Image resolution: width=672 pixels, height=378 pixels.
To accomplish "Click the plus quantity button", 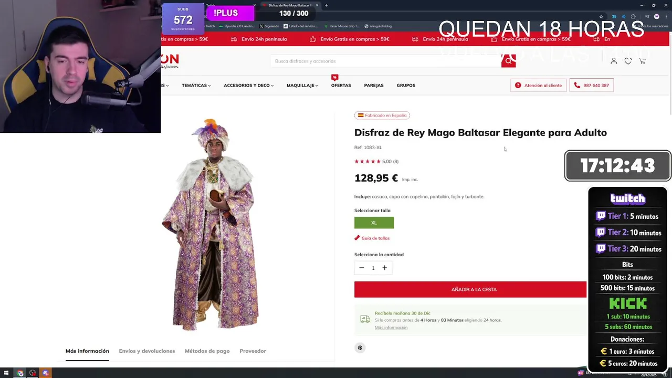I will point(384,268).
